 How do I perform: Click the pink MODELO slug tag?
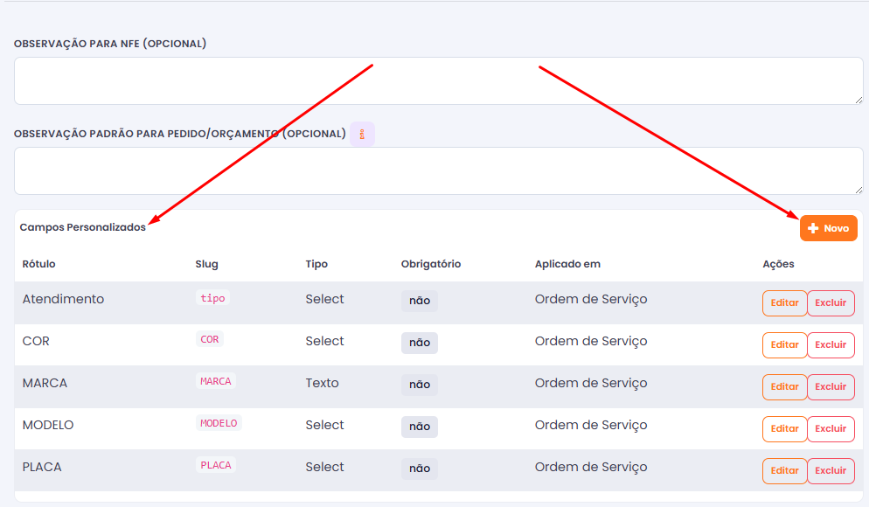pyautogui.click(x=219, y=423)
